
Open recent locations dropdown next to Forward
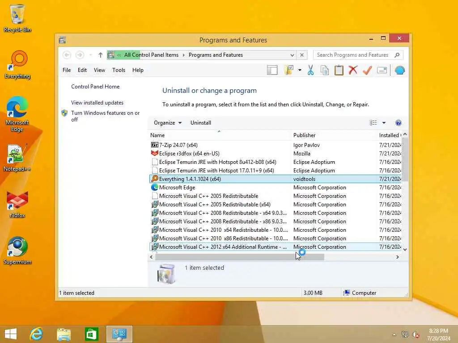[x=90, y=55]
